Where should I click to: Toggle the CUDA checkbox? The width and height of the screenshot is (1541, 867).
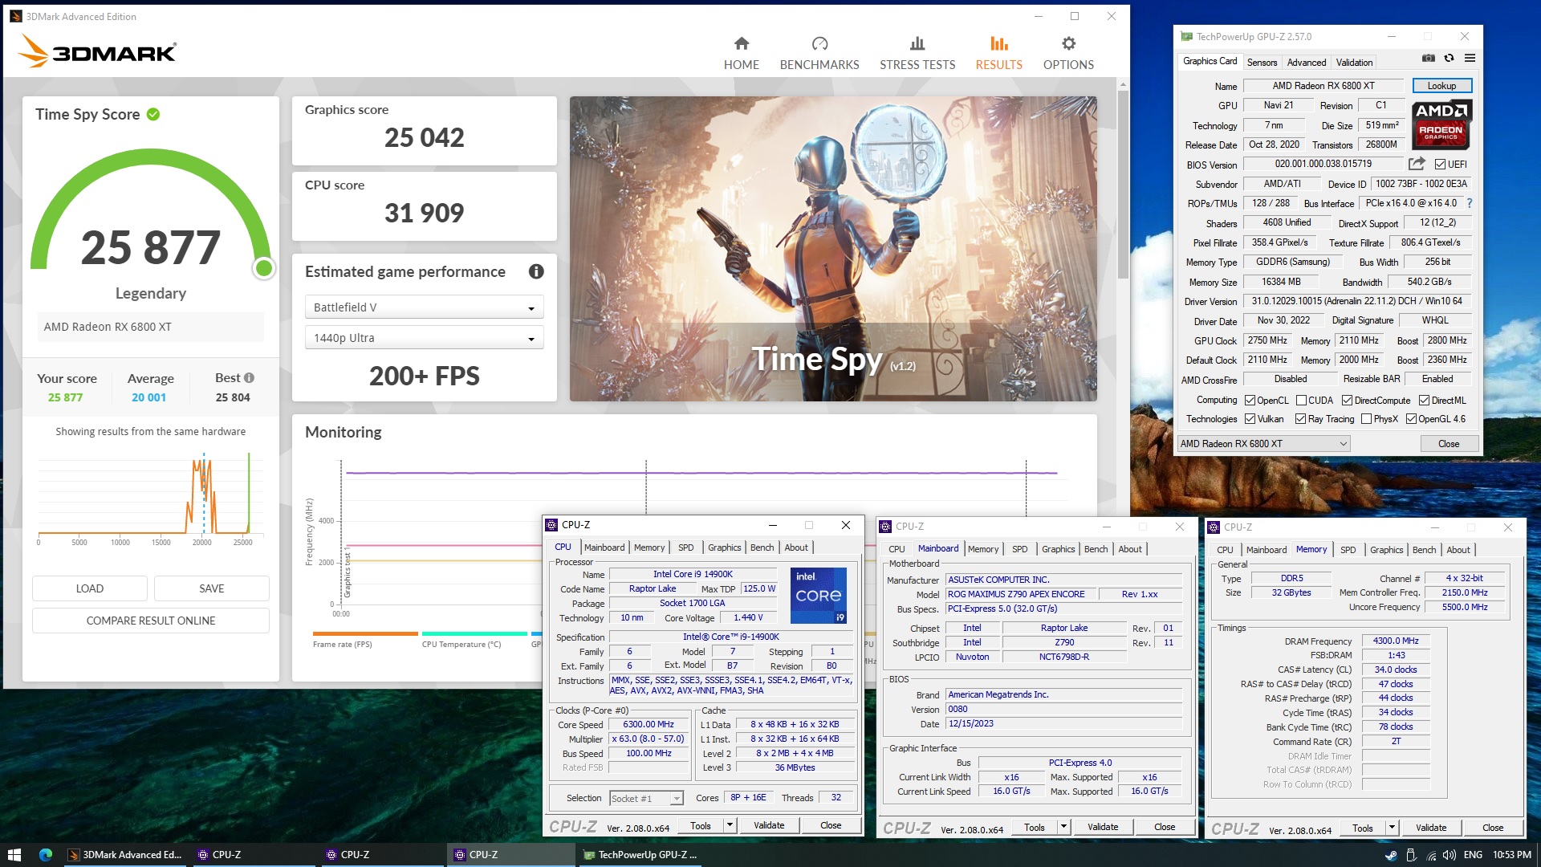pos(1301,400)
